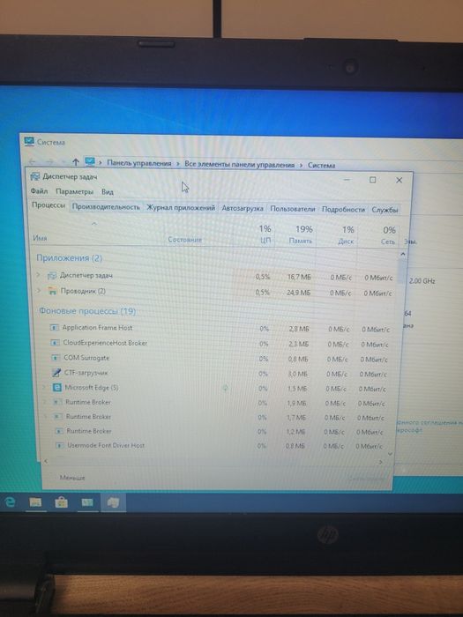Click the CloudExperienceHost Broker icon

click(x=55, y=343)
